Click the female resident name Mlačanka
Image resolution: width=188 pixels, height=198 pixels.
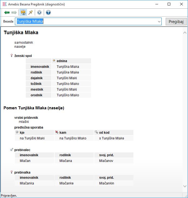27,183
